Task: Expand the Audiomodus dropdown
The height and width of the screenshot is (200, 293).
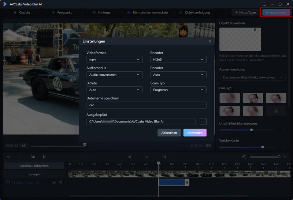Action: coord(114,75)
